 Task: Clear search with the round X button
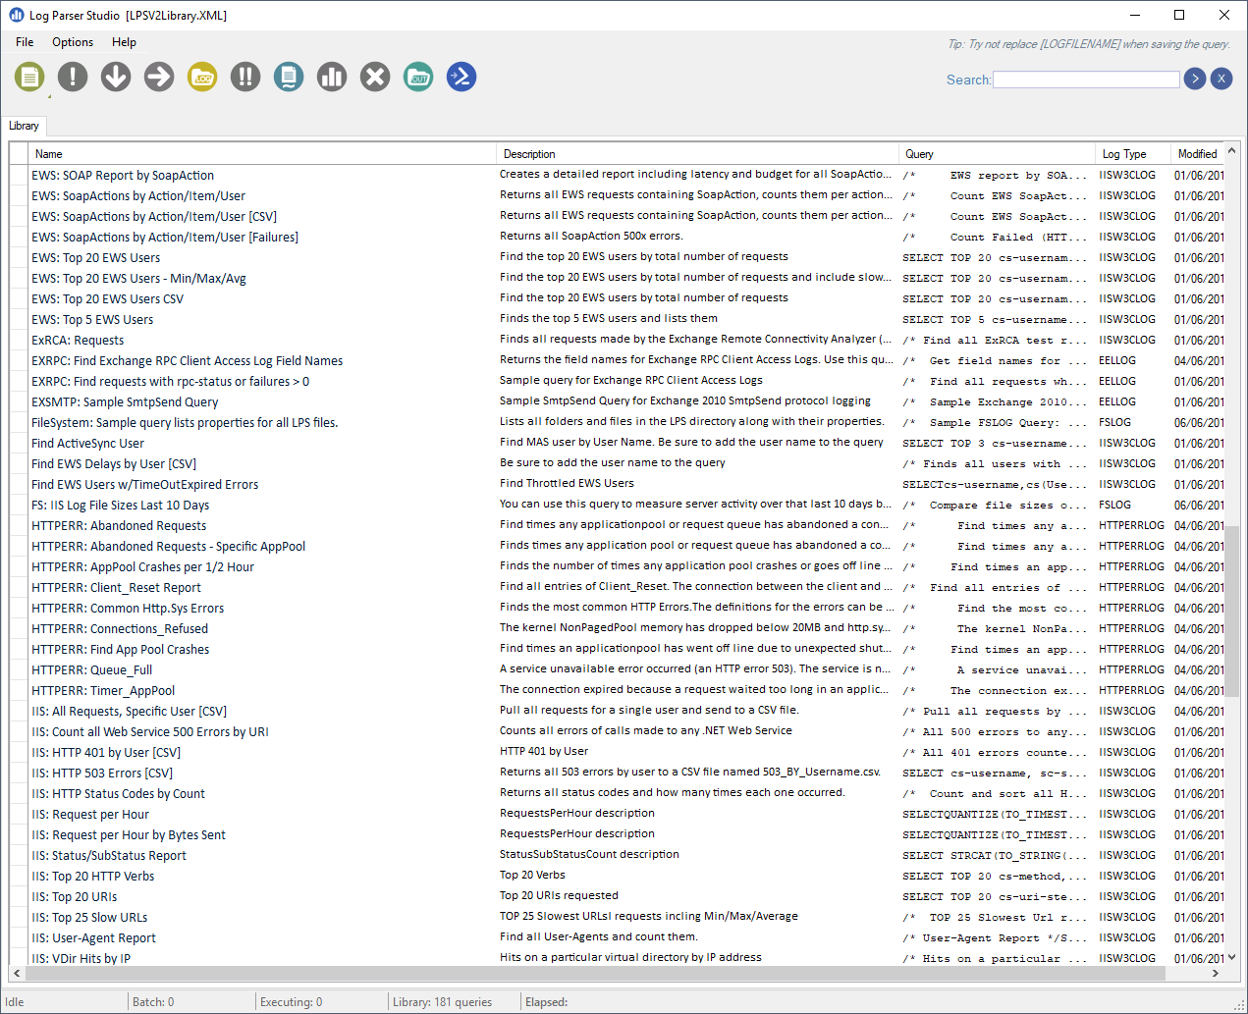(x=1221, y=79)
